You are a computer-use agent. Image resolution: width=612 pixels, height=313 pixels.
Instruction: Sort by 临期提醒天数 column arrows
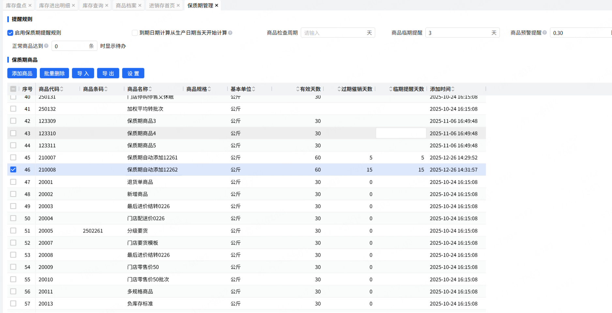(x=390, y=89)
